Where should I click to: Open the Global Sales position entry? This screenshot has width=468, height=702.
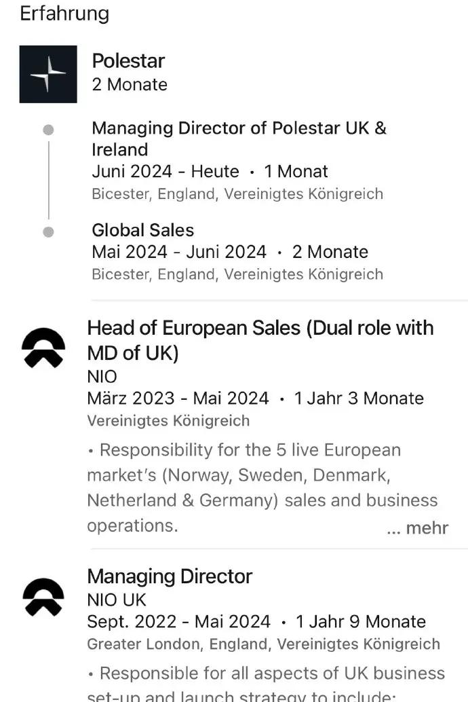click(142, 230)
